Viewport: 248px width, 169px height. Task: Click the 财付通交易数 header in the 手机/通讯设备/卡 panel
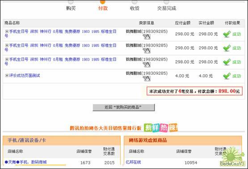109,151
